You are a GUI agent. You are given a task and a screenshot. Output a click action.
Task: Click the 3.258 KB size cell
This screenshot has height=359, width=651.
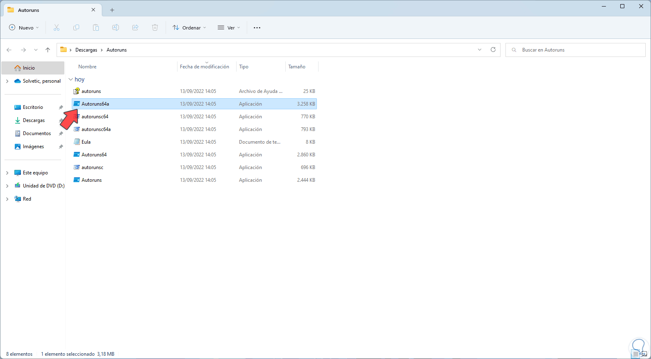[306, 104]
